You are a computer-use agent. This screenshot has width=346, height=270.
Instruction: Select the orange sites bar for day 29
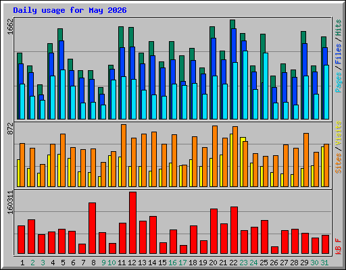click(306, 160)
